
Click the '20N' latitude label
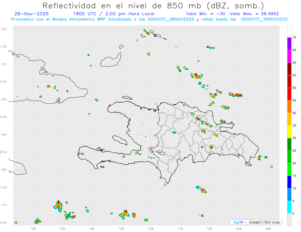tap(4, 99)
